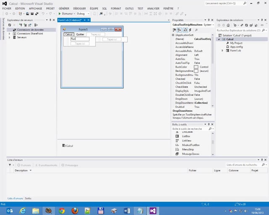Open the object selector dropdown in Properties
This screenshot has height=215, width=269.
(x=213, y=25)
